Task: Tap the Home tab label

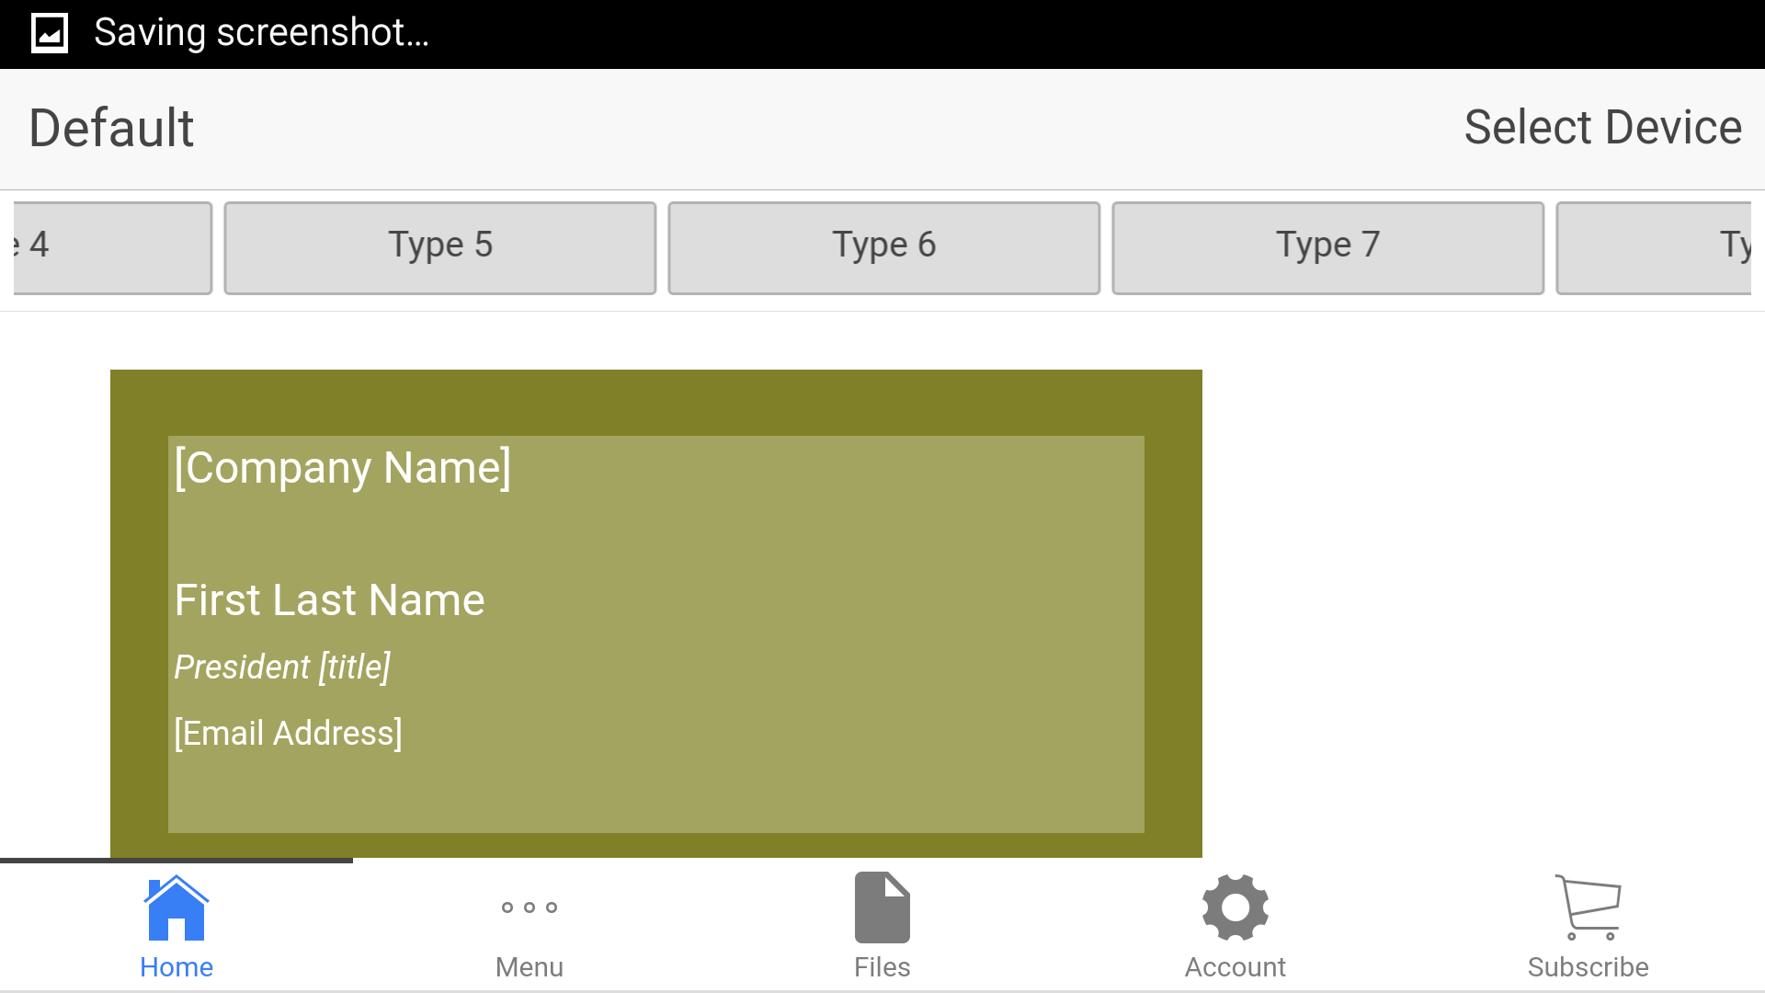Action: coord(176,967)
